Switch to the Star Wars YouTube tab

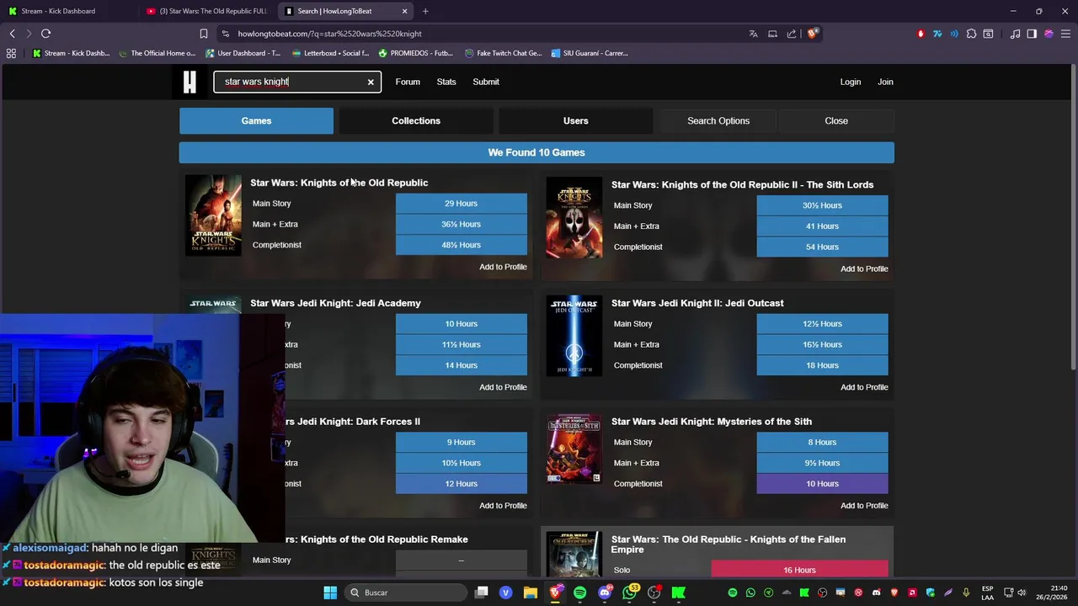[206, 11]
